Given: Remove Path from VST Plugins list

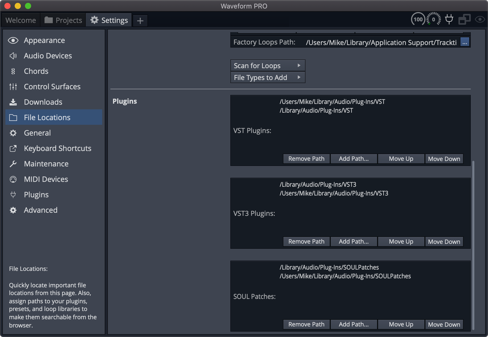Looking at the screenshot, I should 306,159.
